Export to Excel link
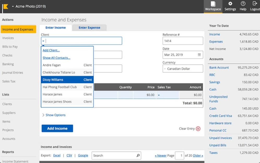Screen dimensions: 260x163 [x=57, y=155]
